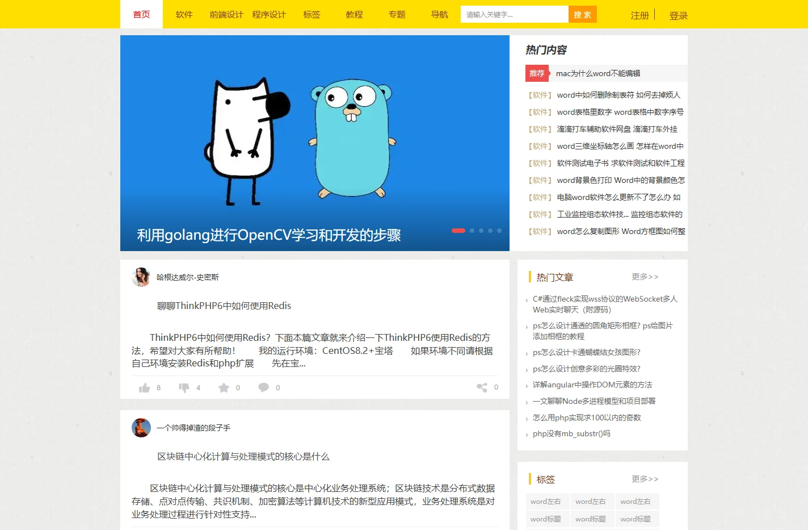
Task: Select first word标题 tag chip
Action: 547,519
